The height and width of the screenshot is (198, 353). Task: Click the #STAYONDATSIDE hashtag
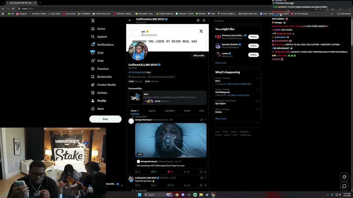click(137, 72)
